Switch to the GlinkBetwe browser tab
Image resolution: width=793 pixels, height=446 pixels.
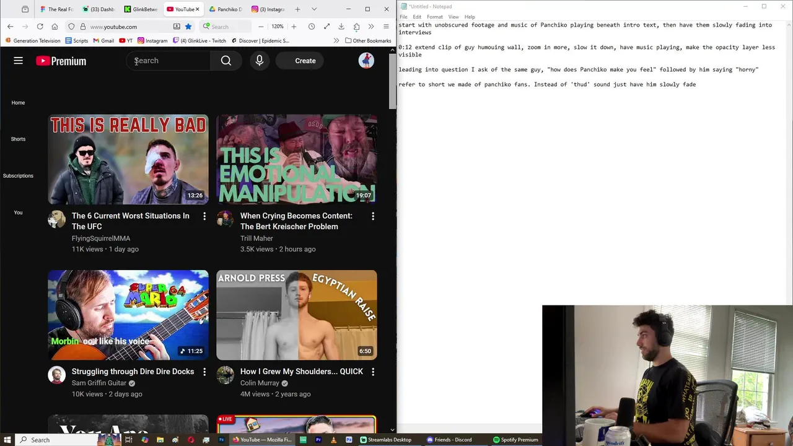click(141, 9)
